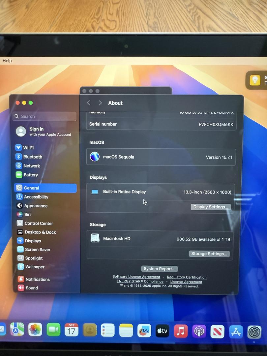This screenshot has width=267, height=356.
Task: Launch Apple TV from the Dock
Action: [x=163, y=331]
